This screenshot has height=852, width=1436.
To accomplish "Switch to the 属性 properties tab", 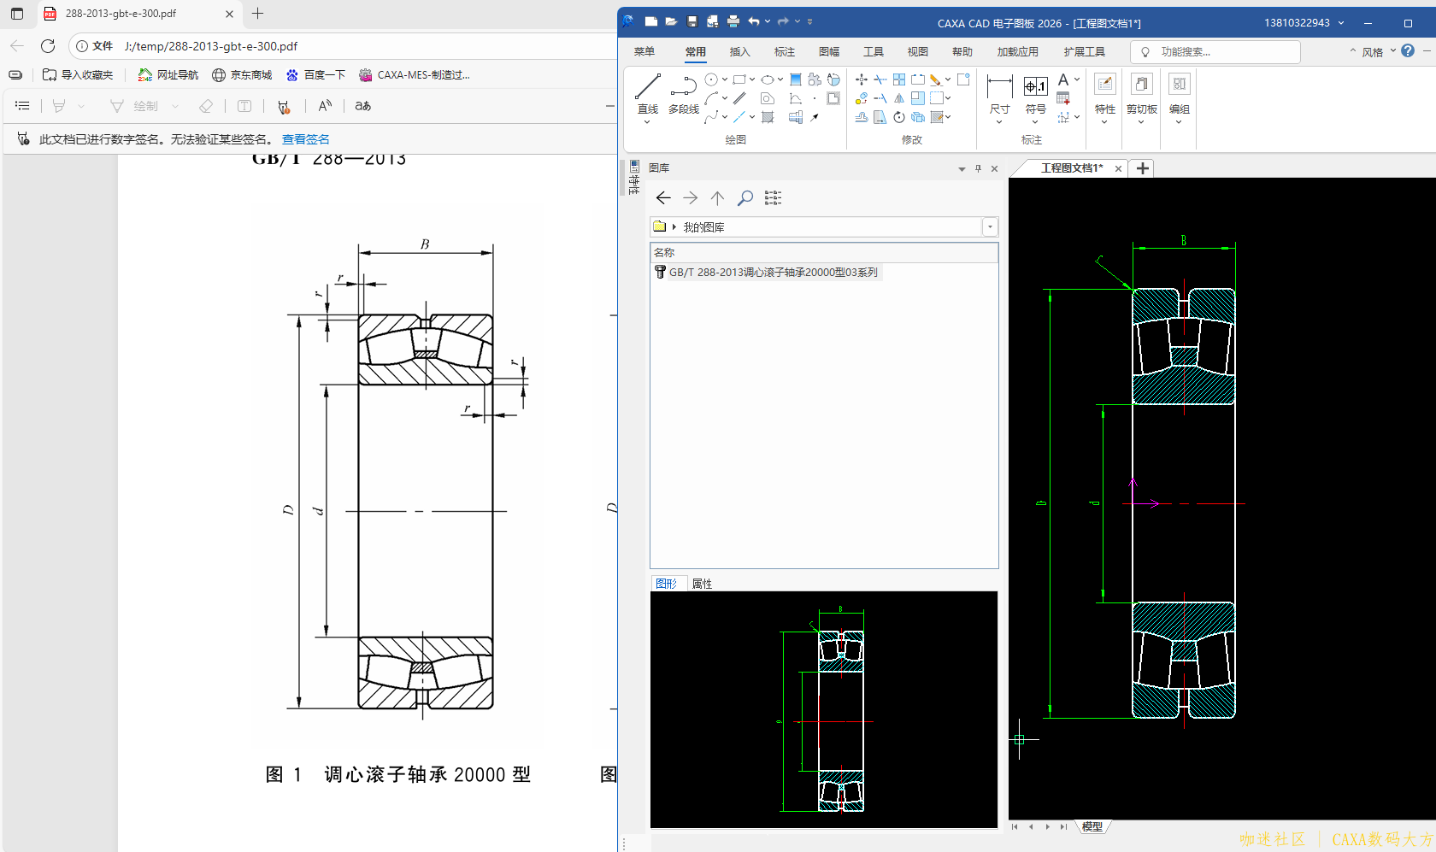I will tap(702, 584).
